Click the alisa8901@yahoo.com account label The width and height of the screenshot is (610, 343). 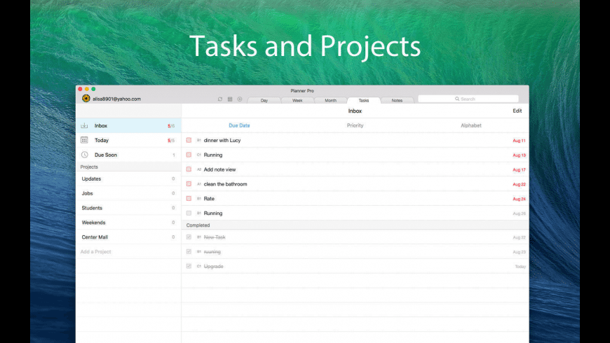click(x=116, y=99)
